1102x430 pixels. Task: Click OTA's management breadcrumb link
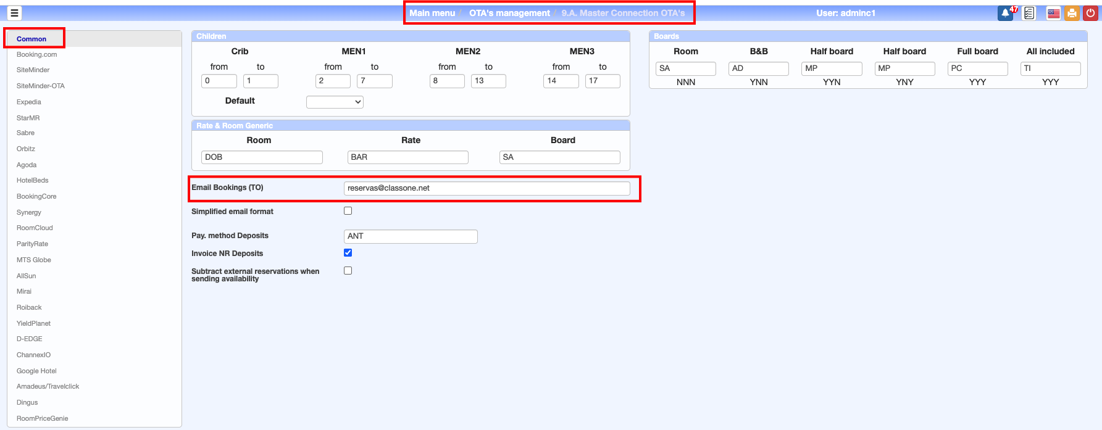point(509,13)
